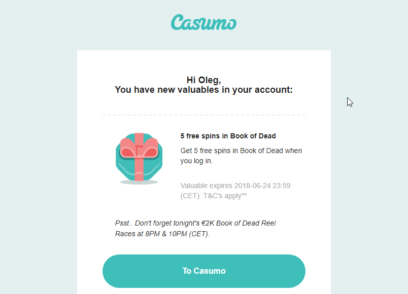The image size is (408, 294).
Task: Click "Get 5 free spins" description text
Action: [x=241, y=151]
